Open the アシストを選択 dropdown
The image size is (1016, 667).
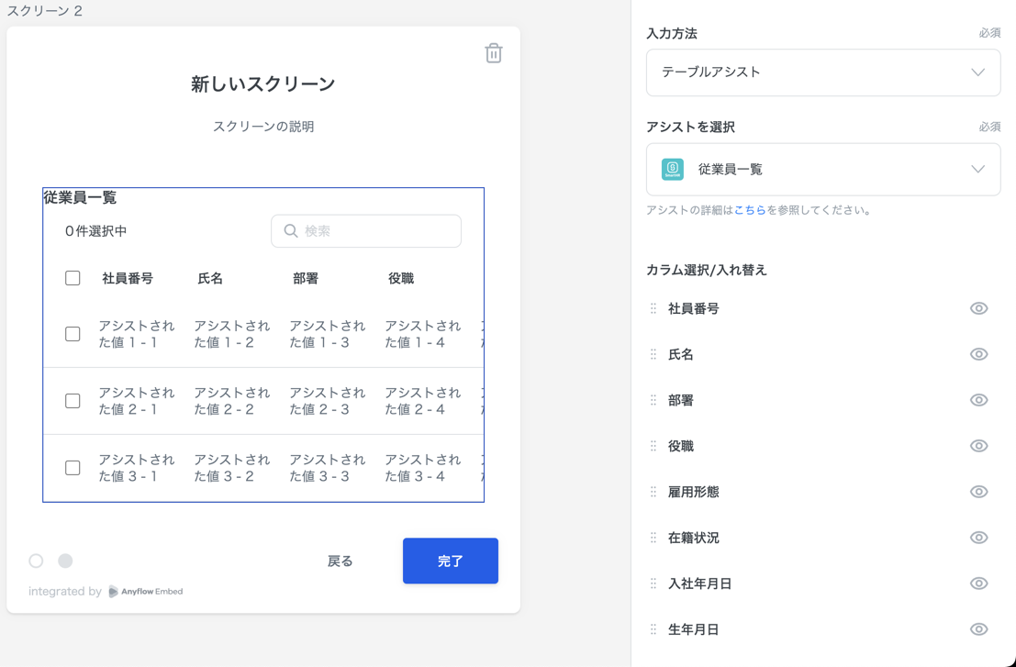click(x=823, y=169)
